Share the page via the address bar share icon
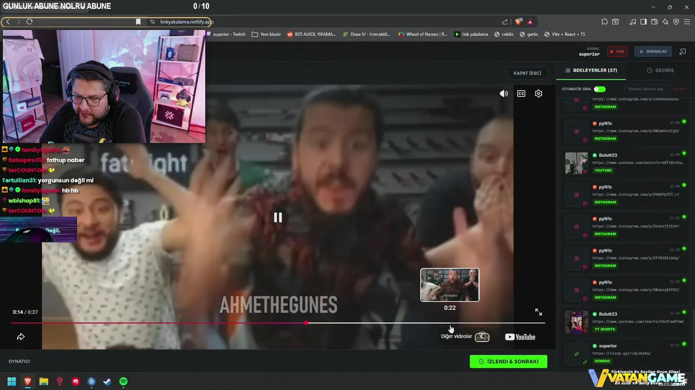Image resolution: width=695 pixels, height=390 pixels. (x=505, y=22)
